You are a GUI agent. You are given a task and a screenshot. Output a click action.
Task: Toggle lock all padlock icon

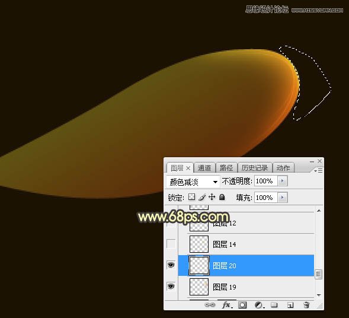pos(222,197)
